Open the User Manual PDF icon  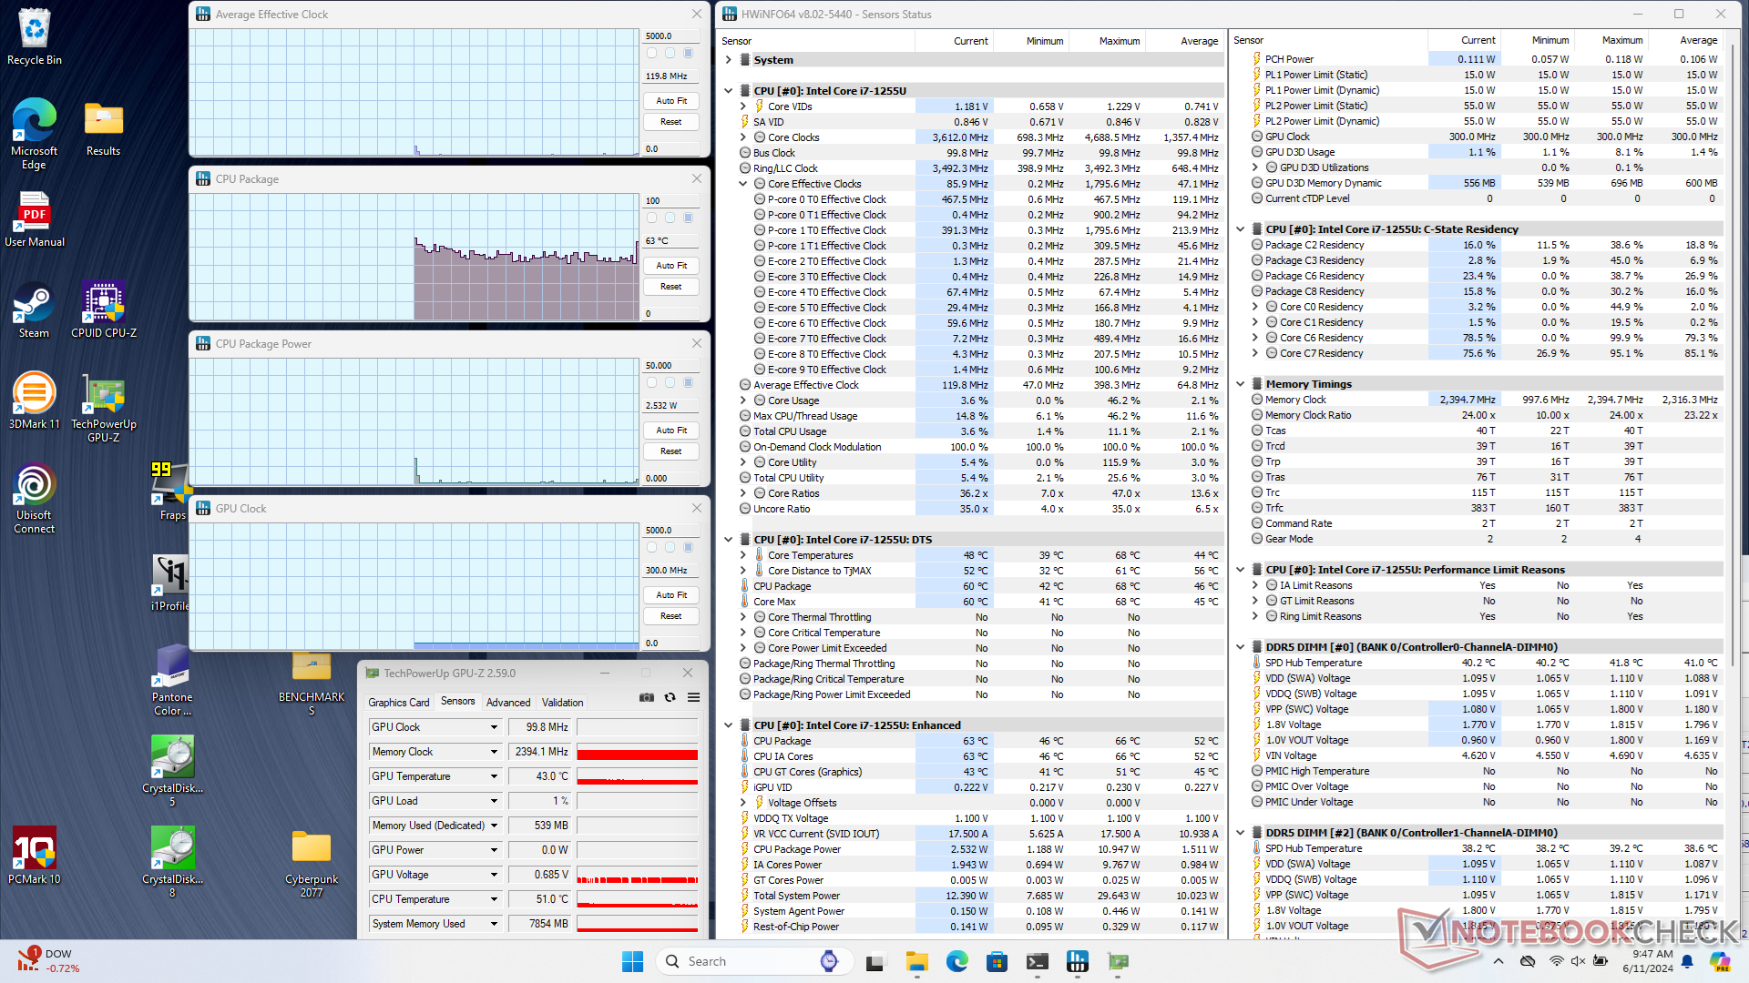pyautogui.click(x=35, y=218)
